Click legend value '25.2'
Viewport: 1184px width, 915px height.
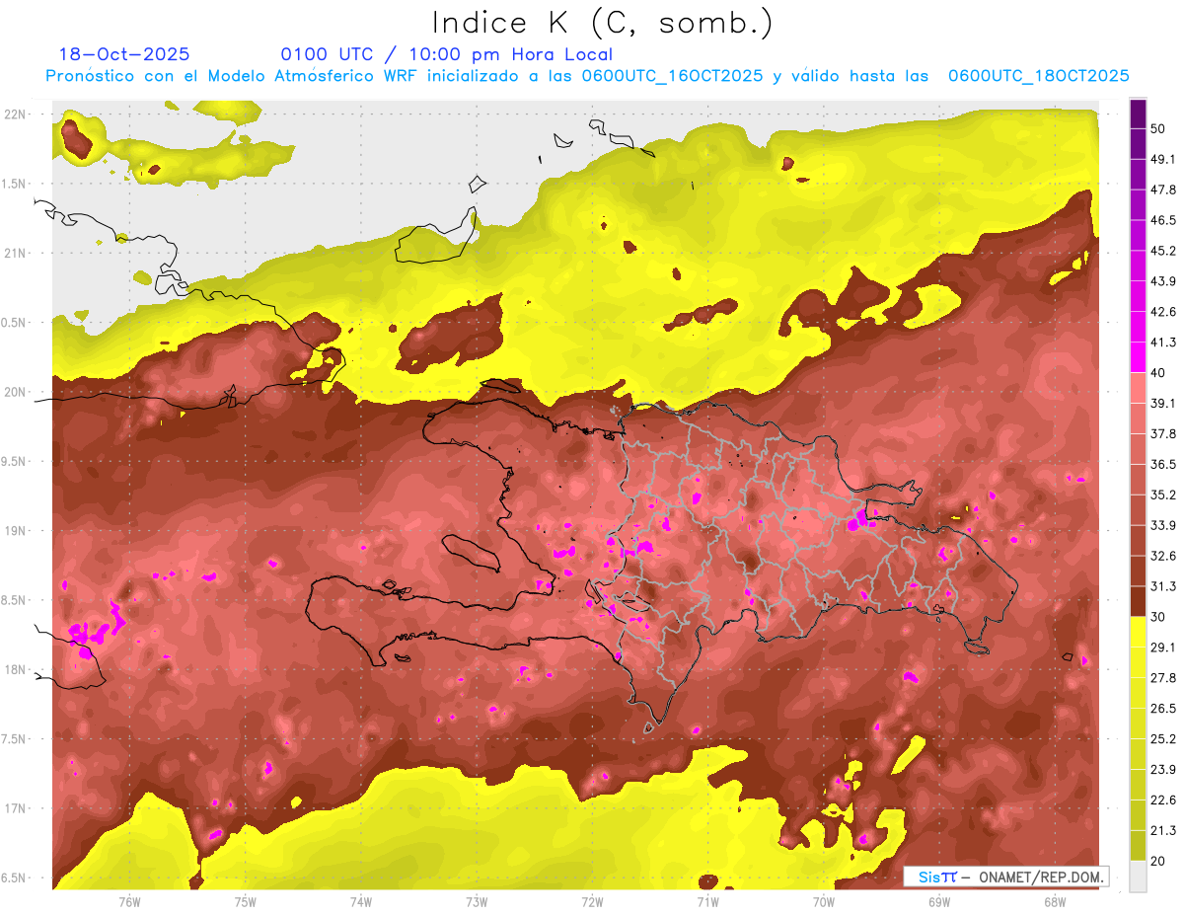tap(1163, 739)
